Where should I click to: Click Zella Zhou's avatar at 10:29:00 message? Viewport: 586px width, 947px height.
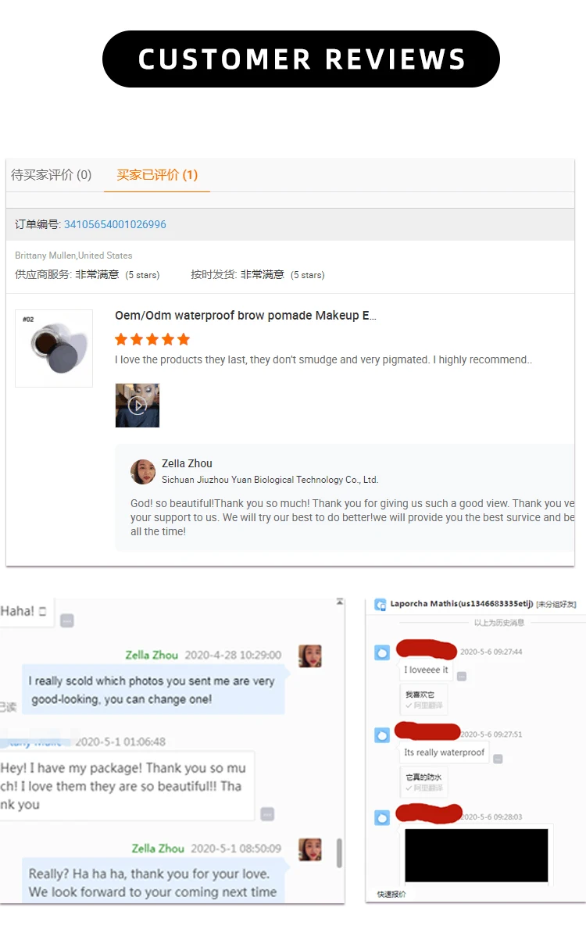pos(310,656)
